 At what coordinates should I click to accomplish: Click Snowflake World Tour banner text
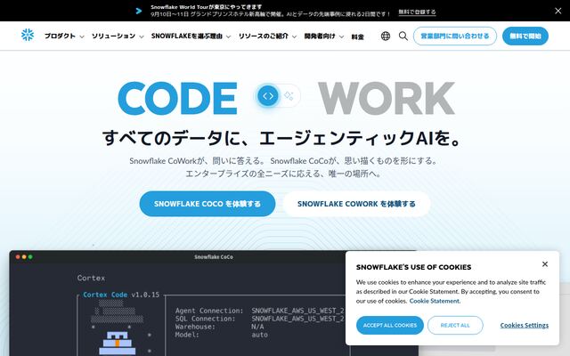pos(206,7)
